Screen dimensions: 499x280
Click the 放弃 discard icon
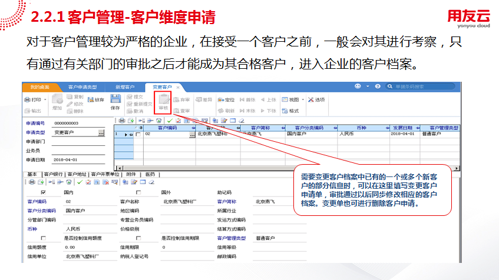click(x=91, y=100)
